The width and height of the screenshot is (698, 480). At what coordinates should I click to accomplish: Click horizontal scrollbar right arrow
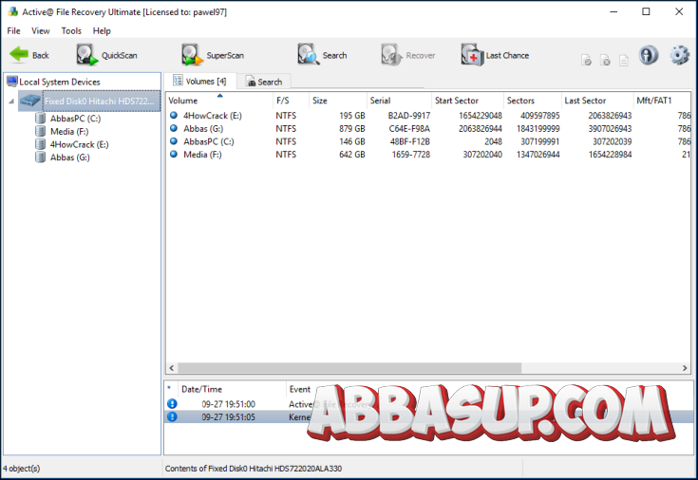685,368
